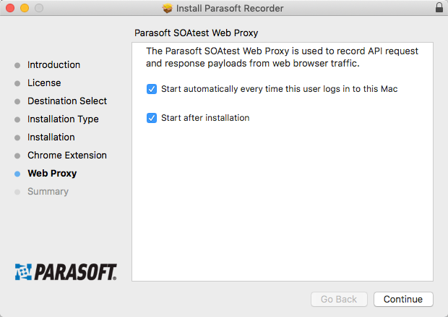Click the package installer icon in title
The width and height of the screenshot is (448, 317).
tap(168, 8)
